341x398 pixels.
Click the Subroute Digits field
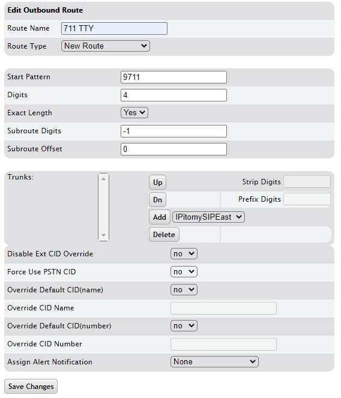tap(174, 131)
